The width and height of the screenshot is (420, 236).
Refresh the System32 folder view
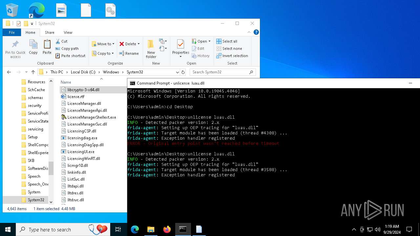pyautogui.click(x=183, y=72)
